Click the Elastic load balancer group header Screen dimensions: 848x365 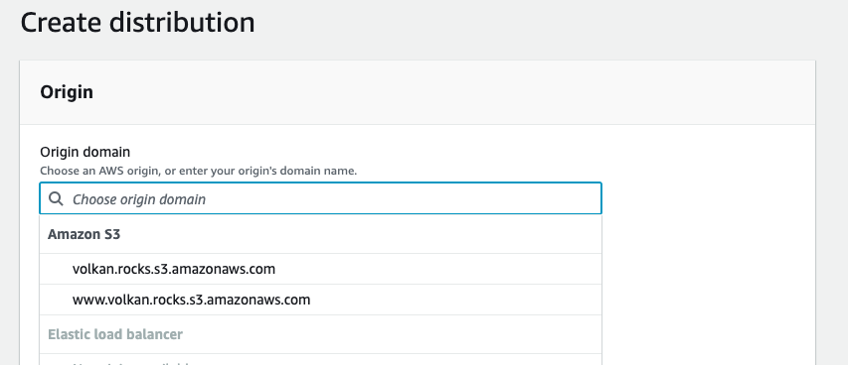pos(115,334)
